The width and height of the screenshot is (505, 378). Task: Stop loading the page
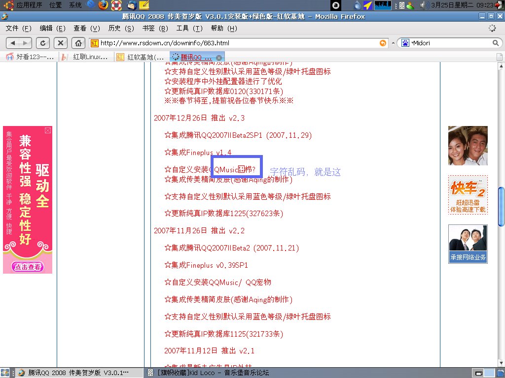coord(60,43)
